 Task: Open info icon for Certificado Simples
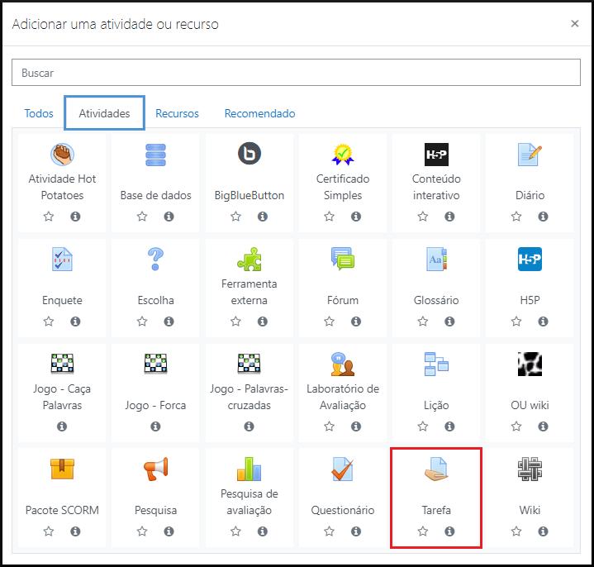pyautogui.click(x=356, y=217)
